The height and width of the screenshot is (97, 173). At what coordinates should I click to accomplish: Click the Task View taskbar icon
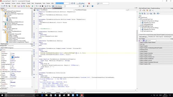click(37, 95)
